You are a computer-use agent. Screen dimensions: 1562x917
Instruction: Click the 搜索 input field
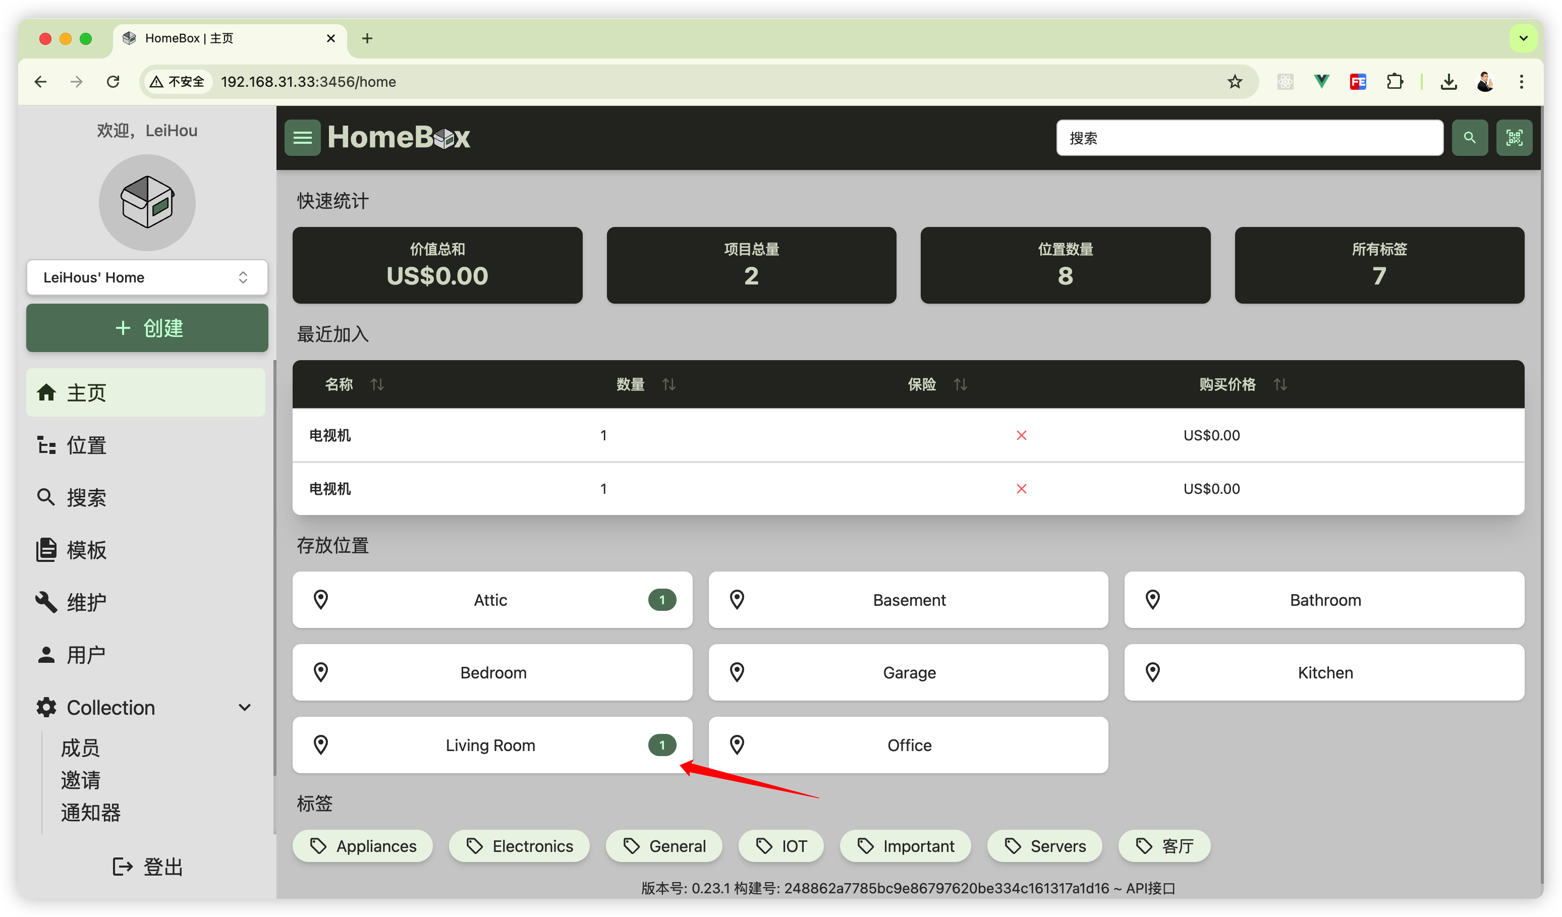[x=1249, y=137]
